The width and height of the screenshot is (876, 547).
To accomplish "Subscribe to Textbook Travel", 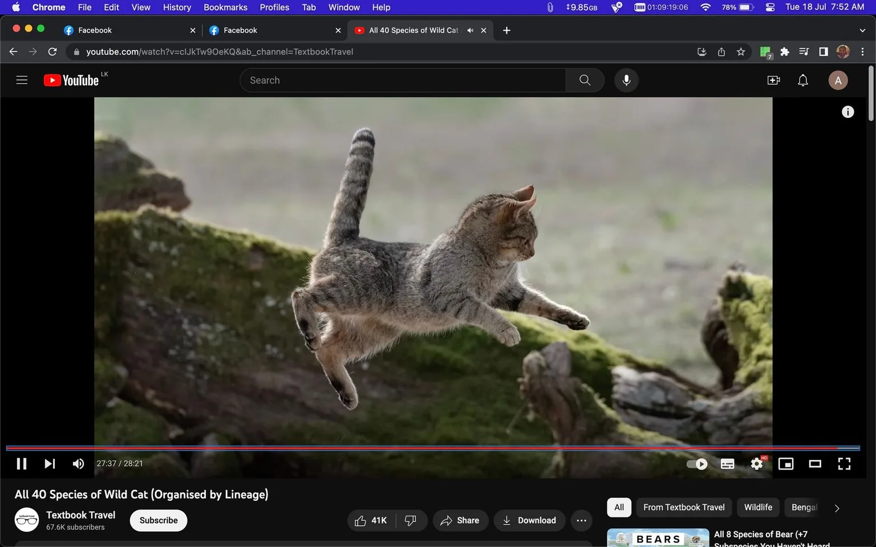I will pos(159,520).
